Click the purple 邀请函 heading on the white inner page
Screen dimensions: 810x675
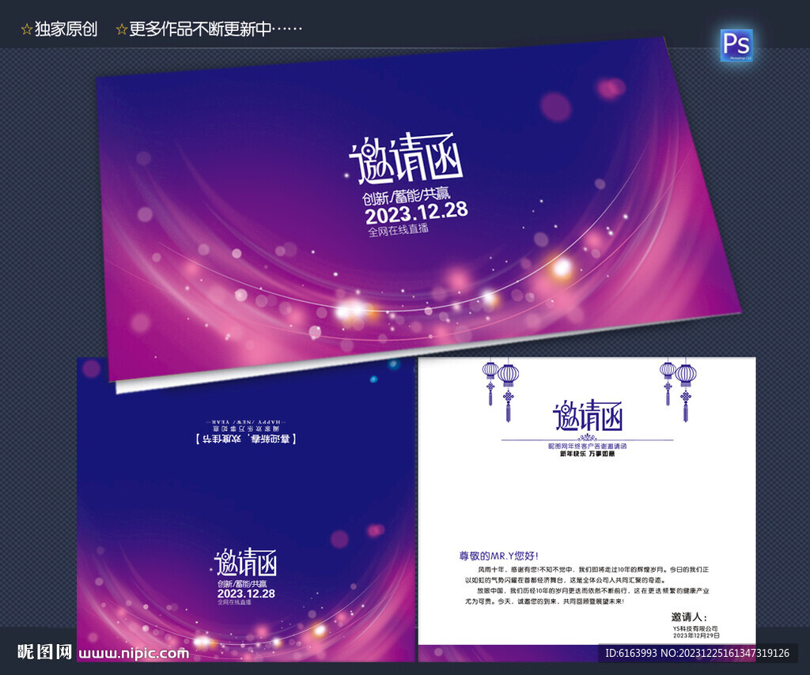coord(588,416)
